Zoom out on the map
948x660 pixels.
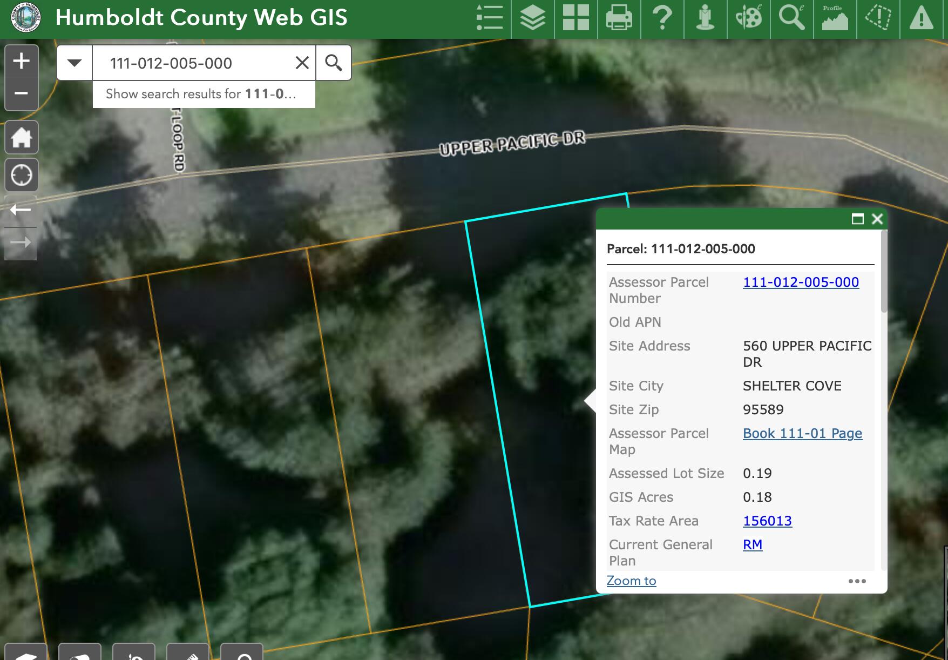point(22,93)
